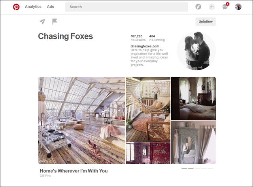253x187 pixels.
Task: Open the Analytics menu
Action: click(33, 7)
